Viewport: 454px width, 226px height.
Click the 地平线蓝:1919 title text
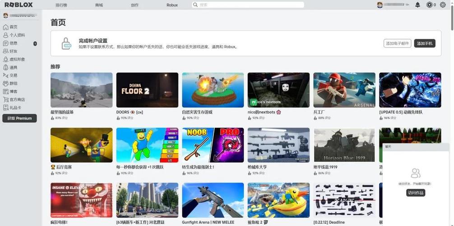tap(325, 167)
